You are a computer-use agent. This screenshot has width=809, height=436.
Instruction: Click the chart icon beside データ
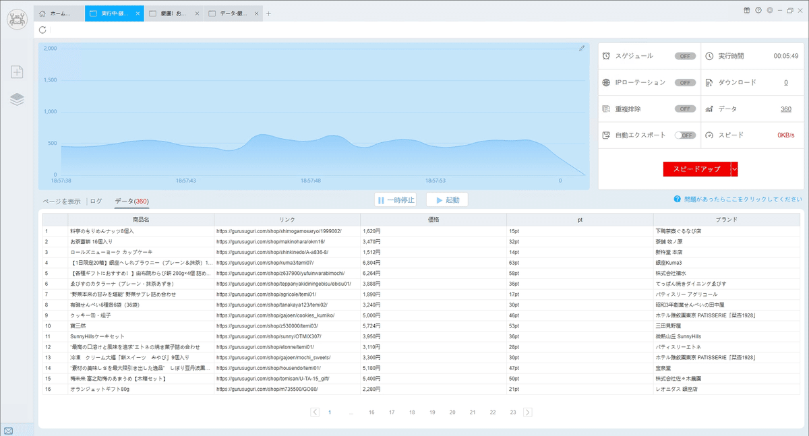709,108
